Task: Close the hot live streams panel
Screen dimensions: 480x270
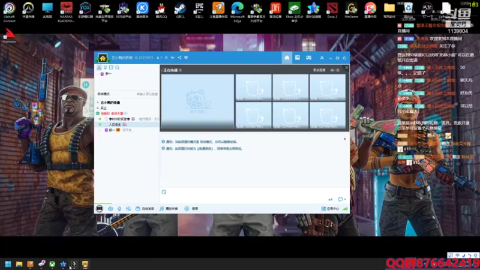Action: [347, 68]
